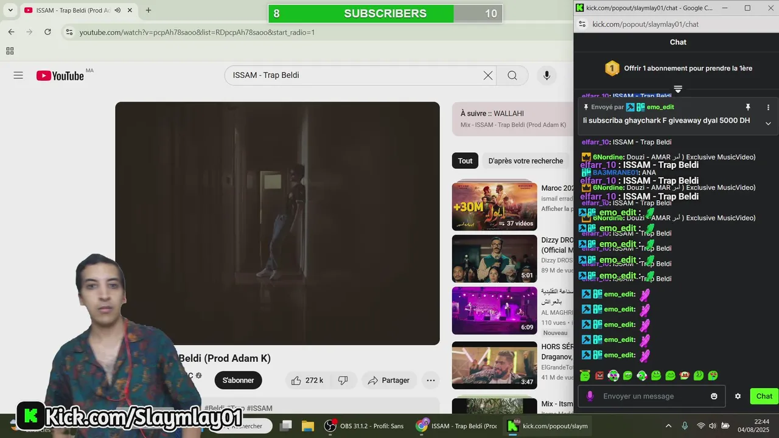Click username 6Nordine in chat
Viewport: 779px width, 438px height.
(x=607, y=157)
